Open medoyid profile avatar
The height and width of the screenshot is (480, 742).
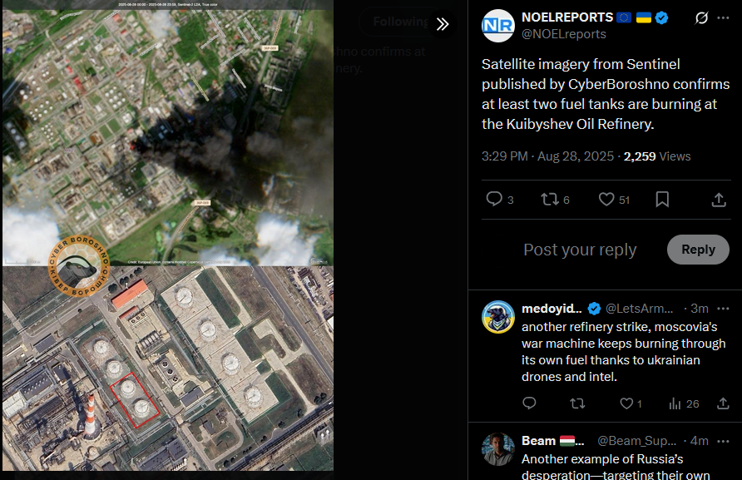point(497,317)
